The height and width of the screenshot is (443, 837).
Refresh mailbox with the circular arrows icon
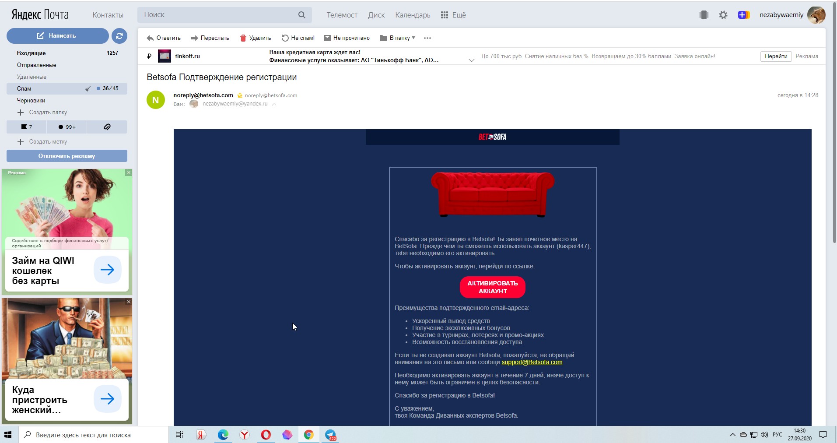click(119, 36)
